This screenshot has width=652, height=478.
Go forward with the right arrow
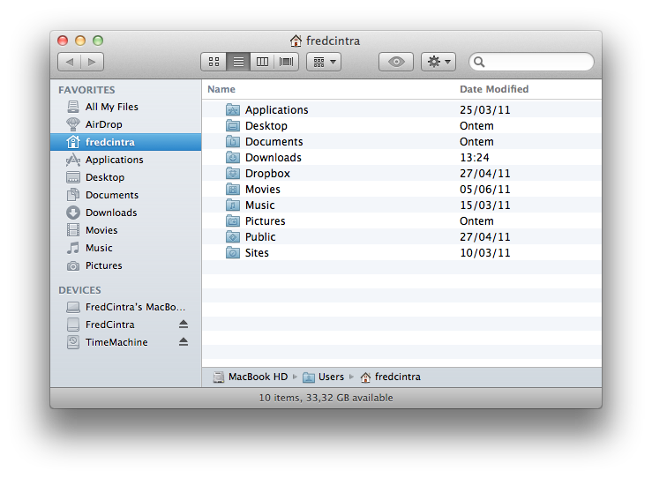tap(93, 62)
